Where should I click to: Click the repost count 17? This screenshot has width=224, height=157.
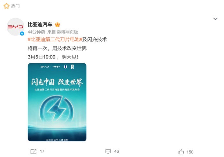pyautogui.click(x=42, y=152)
